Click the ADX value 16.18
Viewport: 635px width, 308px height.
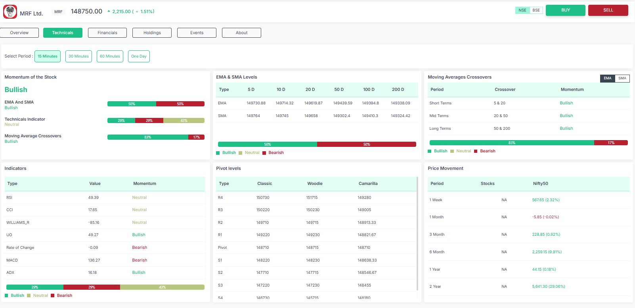[x=92, y=273]
